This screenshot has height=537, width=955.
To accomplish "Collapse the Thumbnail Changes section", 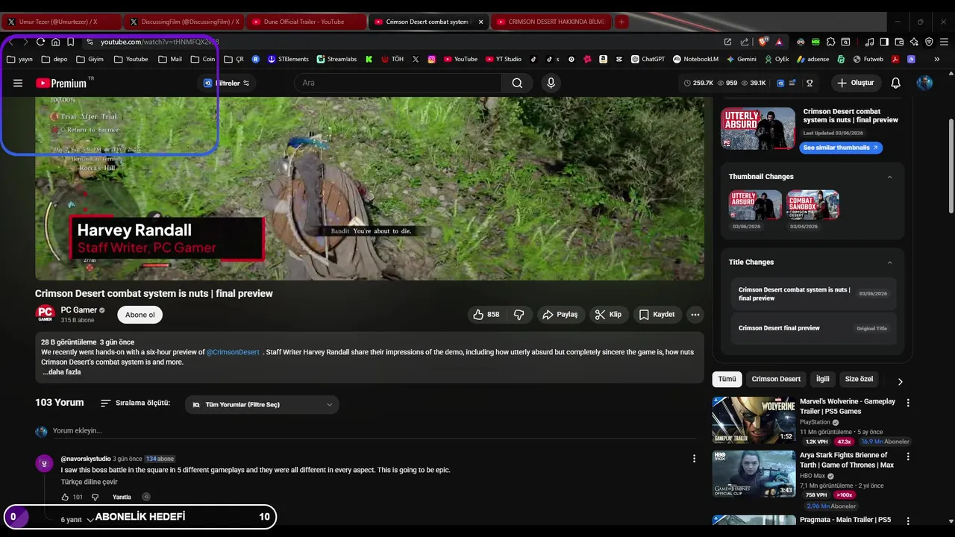I will pyautogui.click(x=889, y=177).
